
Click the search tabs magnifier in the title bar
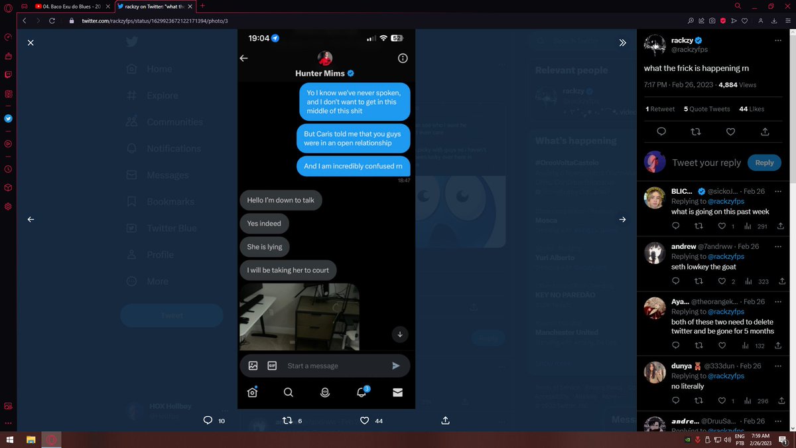click(736, 6)
